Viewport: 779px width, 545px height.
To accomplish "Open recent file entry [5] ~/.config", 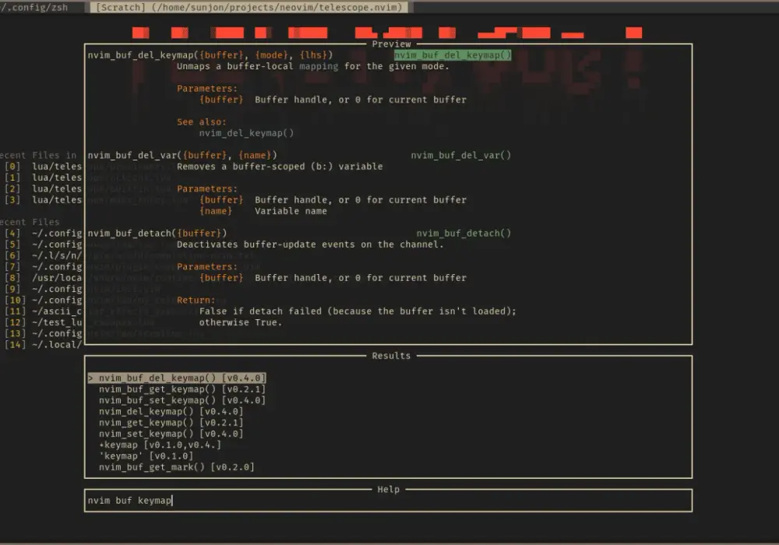I will coord(43,244).
